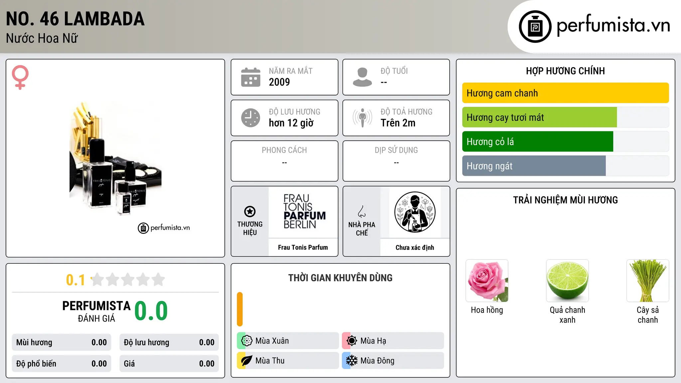Select the Quả chanh xanh lime image

click(567, 281)
